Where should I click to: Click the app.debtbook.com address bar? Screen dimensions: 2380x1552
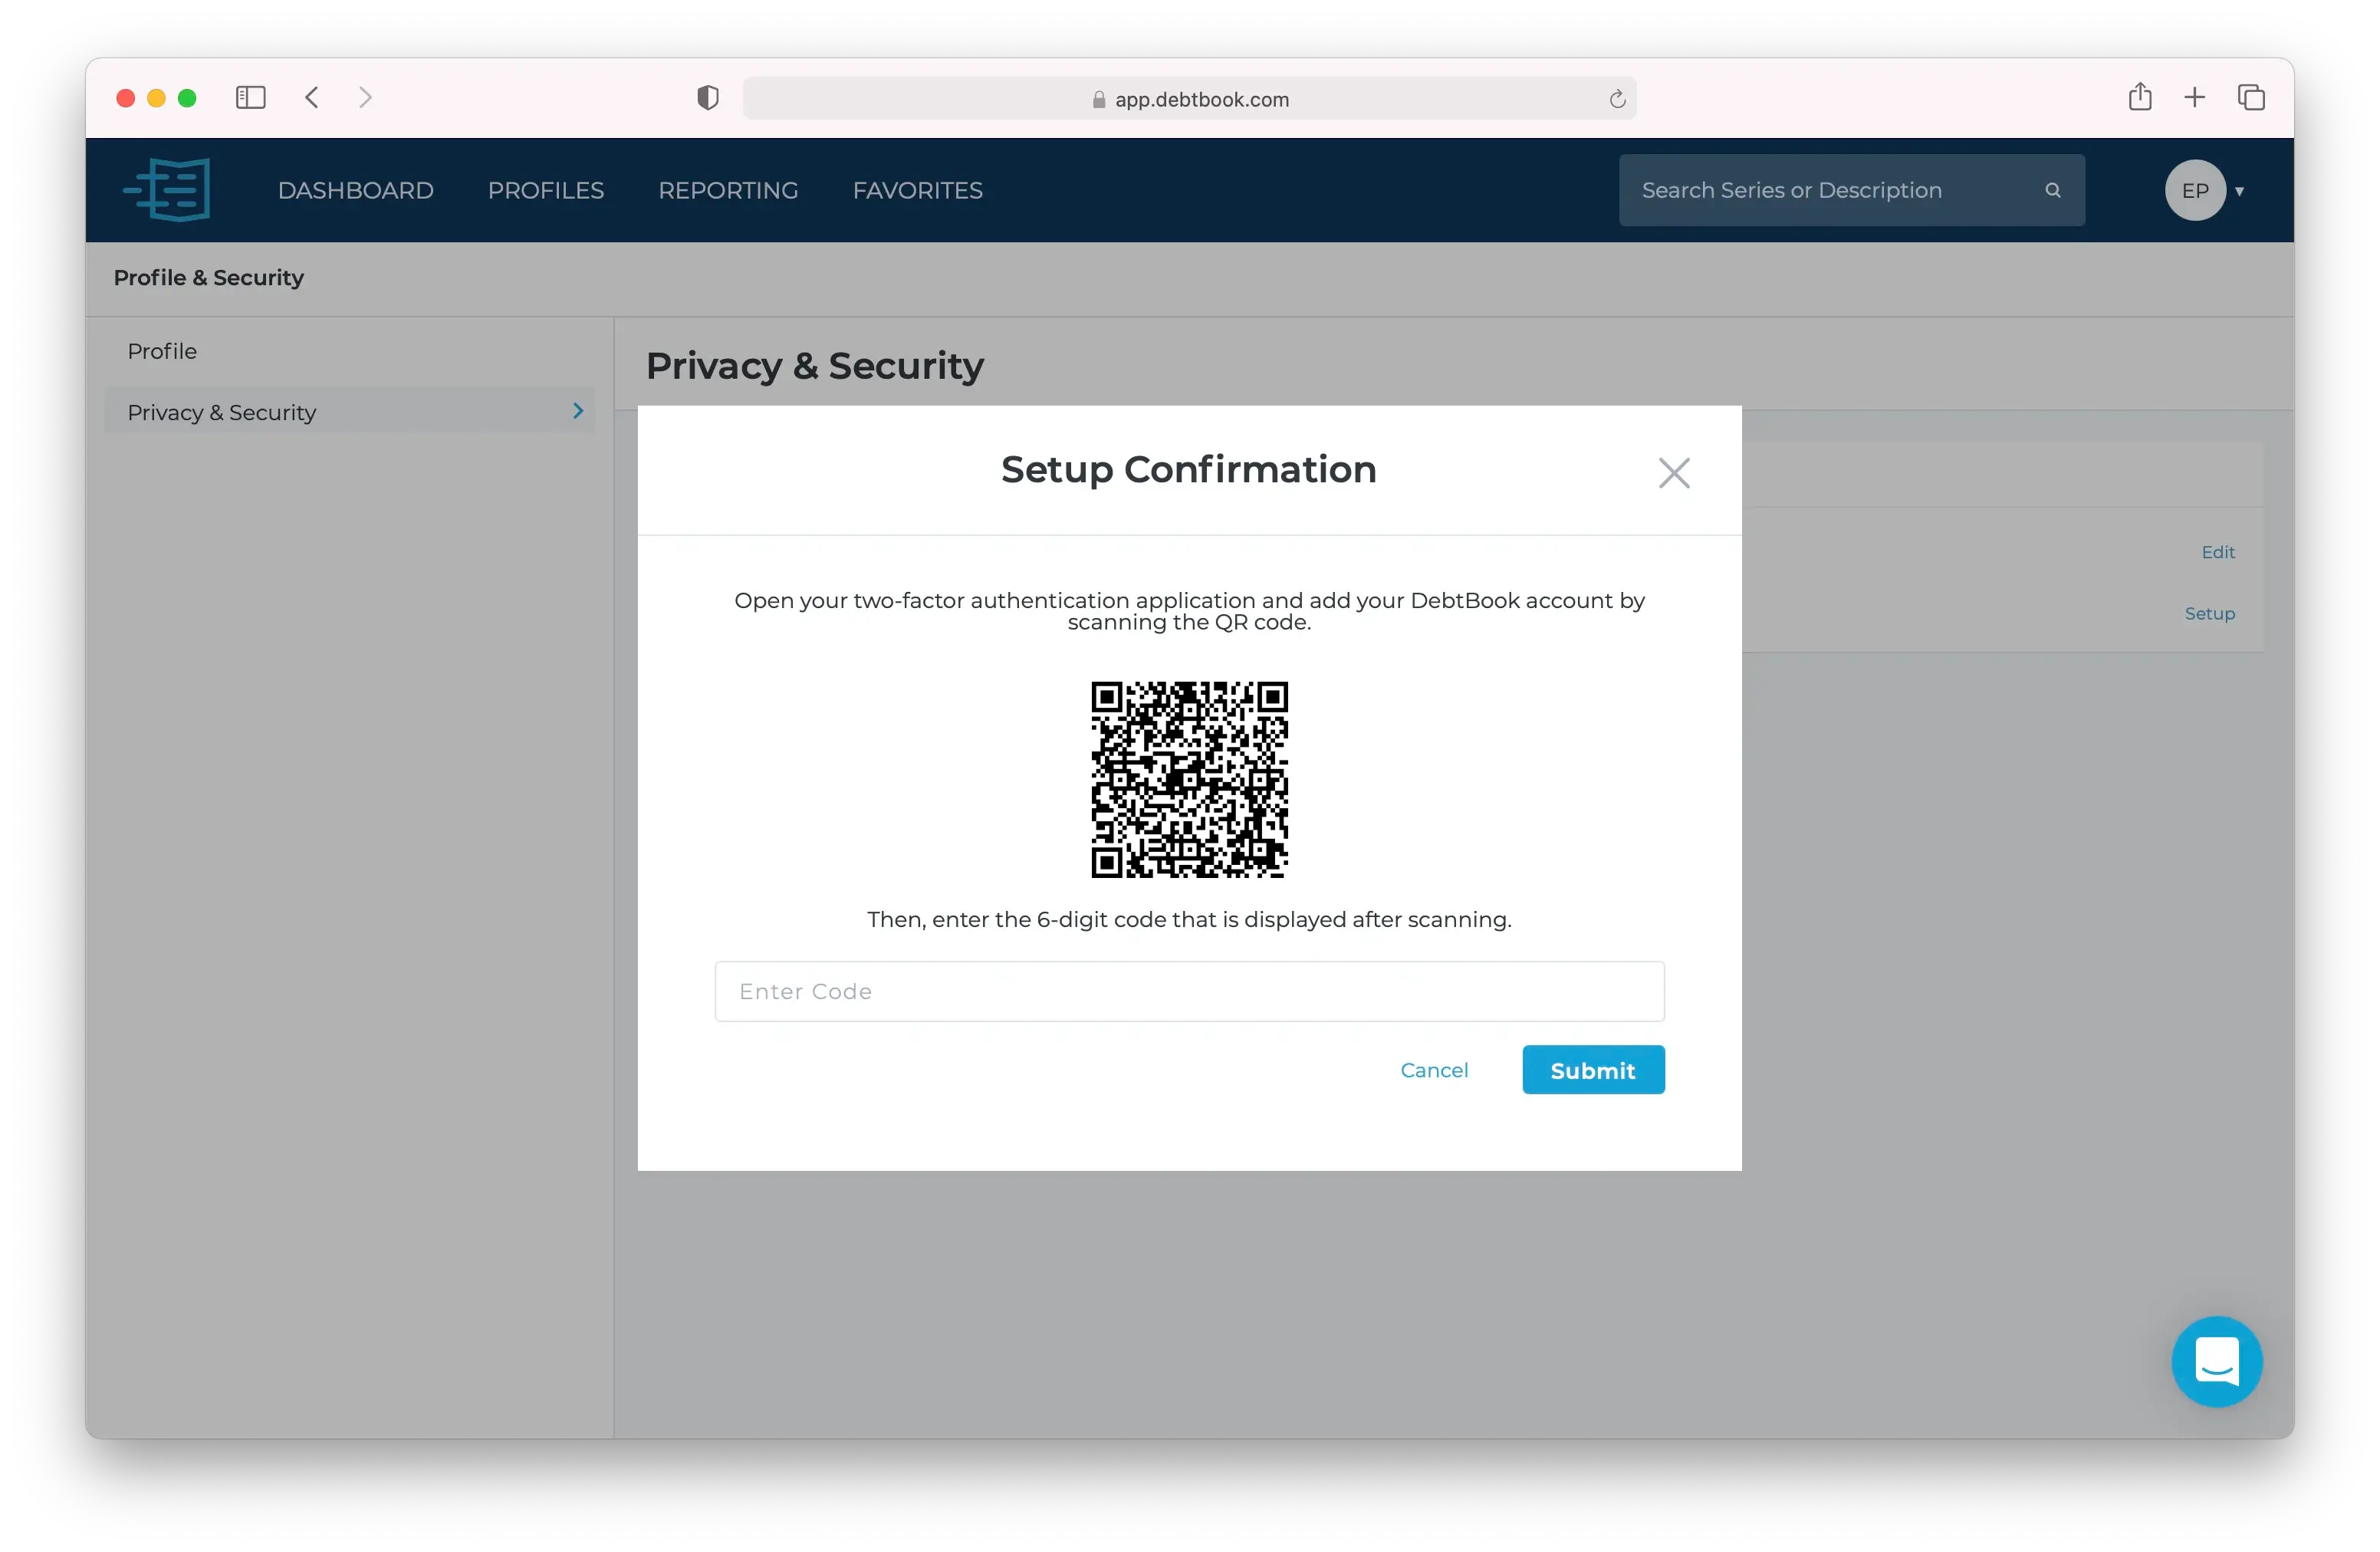[x=1189, y=98]
